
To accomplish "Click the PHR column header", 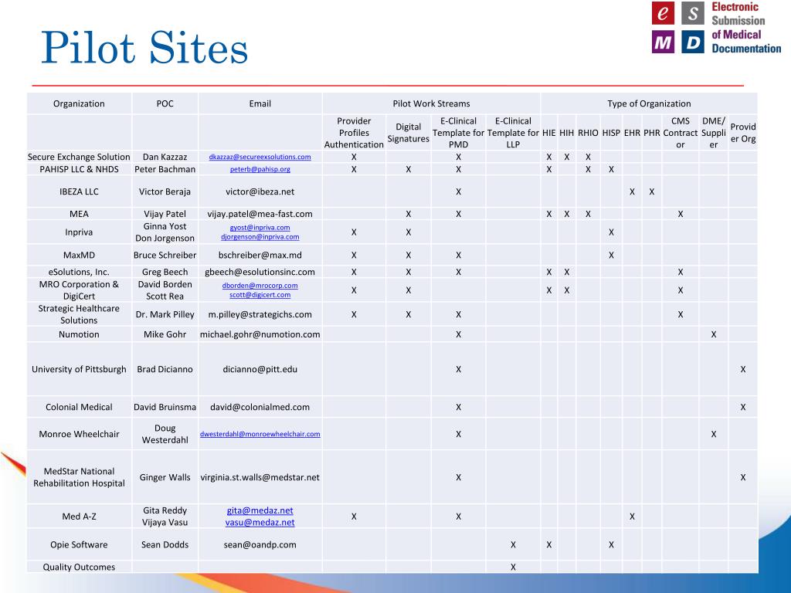I will pos(652,133).
